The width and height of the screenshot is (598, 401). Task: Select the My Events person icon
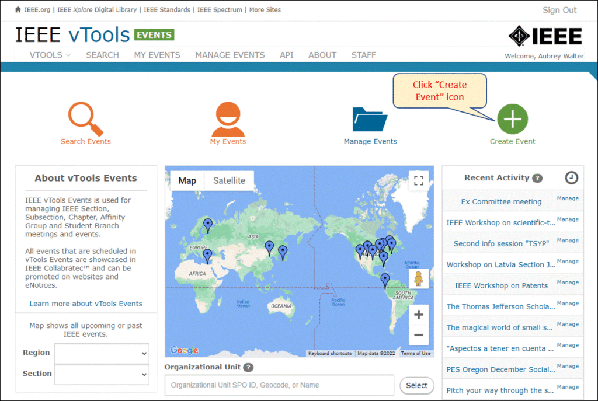(x=228, y=116)
